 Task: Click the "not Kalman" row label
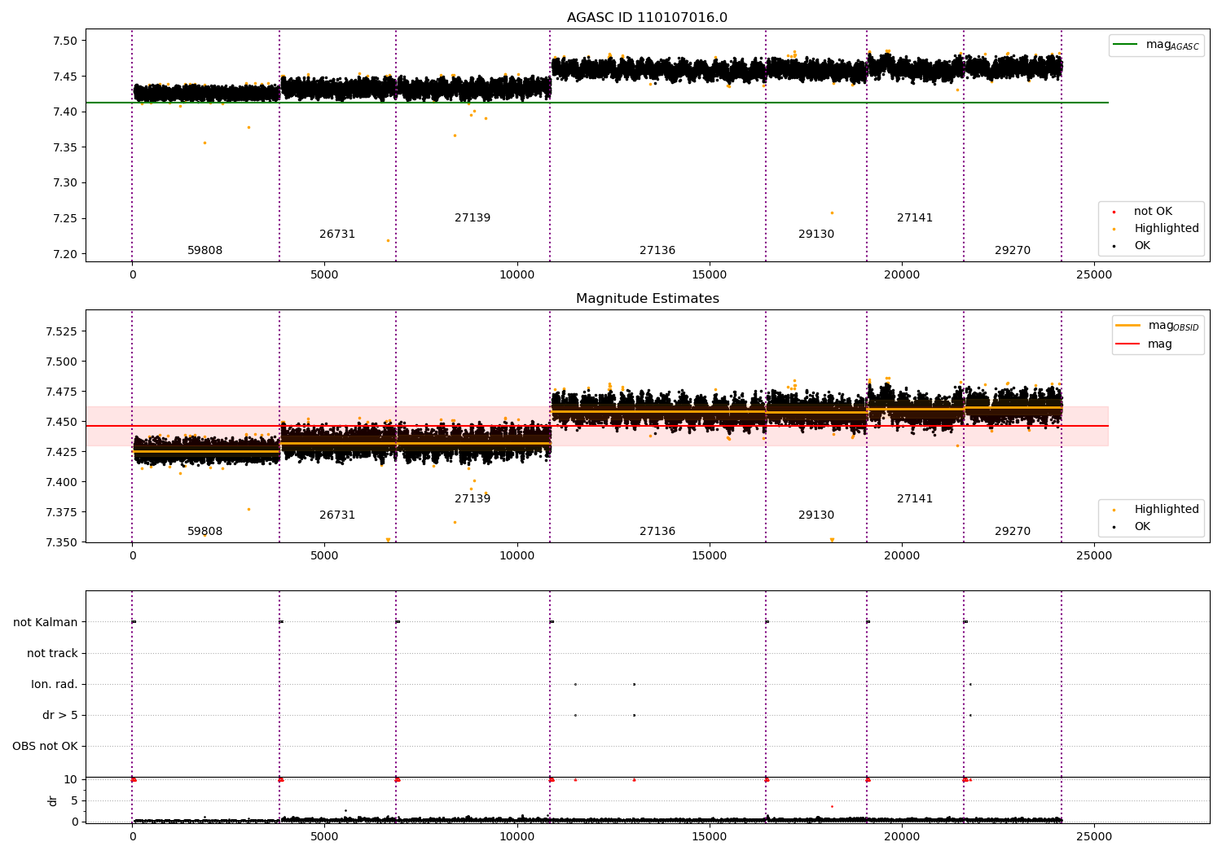pos(46,623)
